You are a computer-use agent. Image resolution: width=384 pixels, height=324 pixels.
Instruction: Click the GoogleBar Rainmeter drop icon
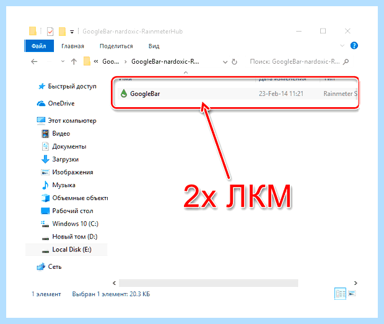[x=124, y=94]
